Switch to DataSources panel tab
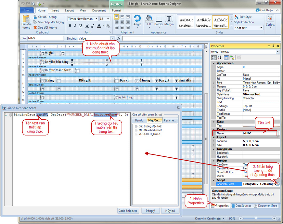The width and height of the screenshot is (283, 224). (241, 205)
